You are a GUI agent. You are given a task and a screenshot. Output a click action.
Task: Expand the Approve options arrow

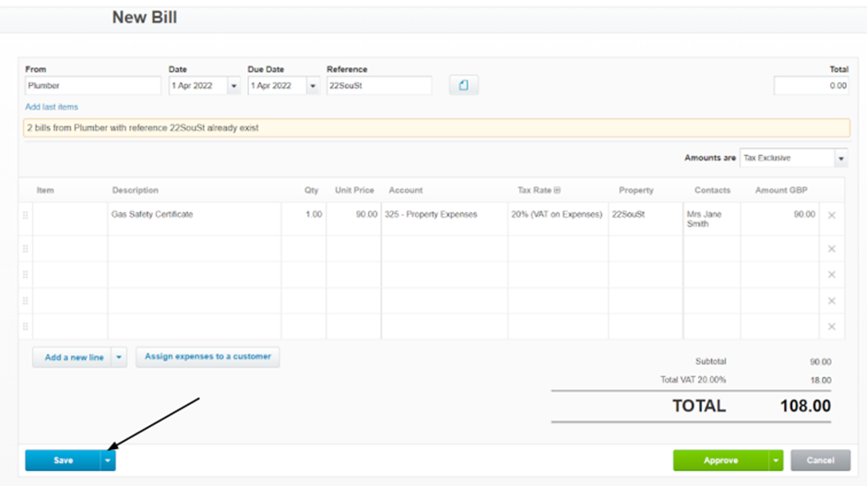pos(776,460)
